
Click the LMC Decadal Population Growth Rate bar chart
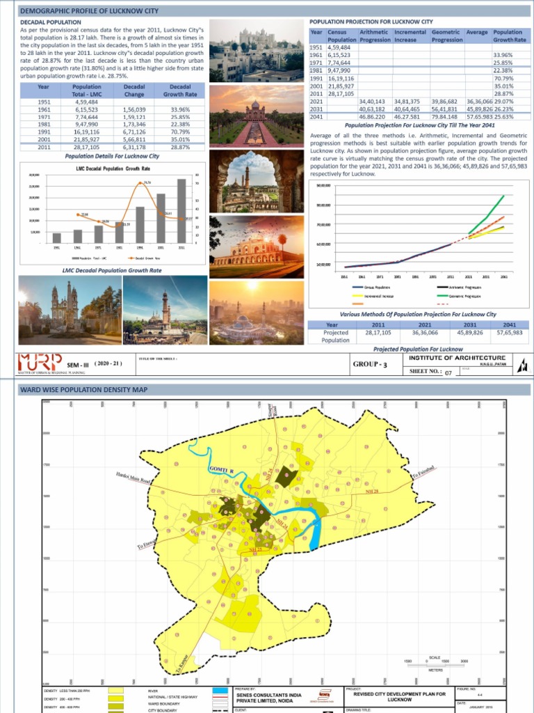112,214
